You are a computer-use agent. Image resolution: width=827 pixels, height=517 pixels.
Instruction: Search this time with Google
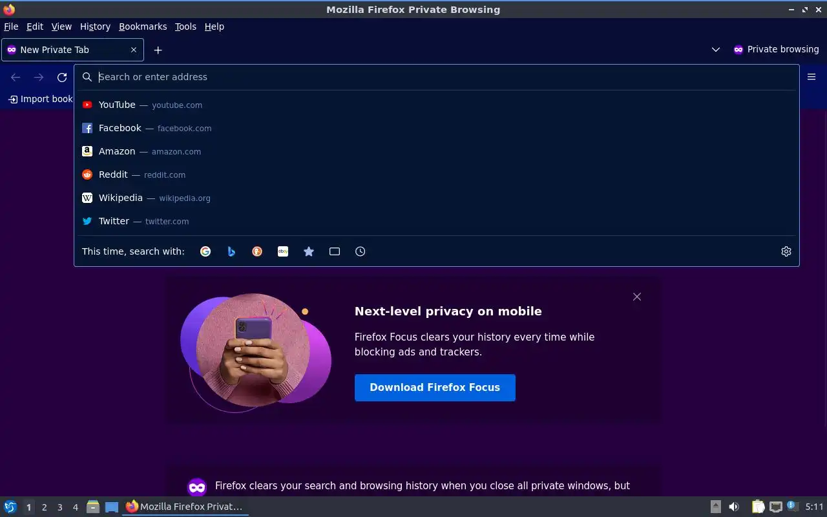[205, 251]
